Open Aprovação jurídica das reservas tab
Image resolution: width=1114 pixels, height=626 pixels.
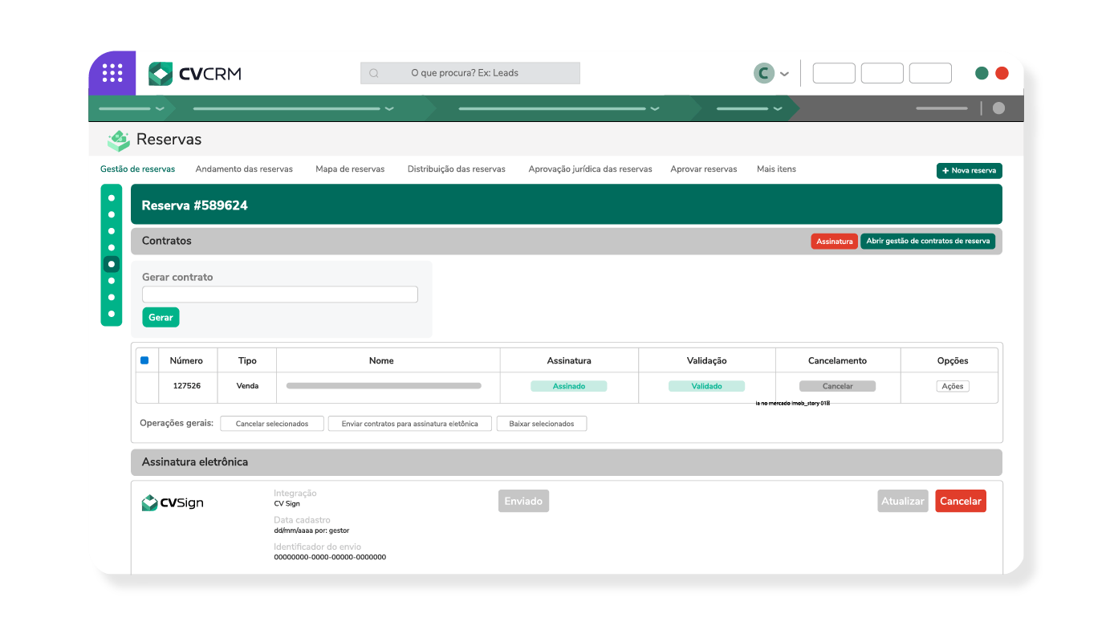pos(590,169)
